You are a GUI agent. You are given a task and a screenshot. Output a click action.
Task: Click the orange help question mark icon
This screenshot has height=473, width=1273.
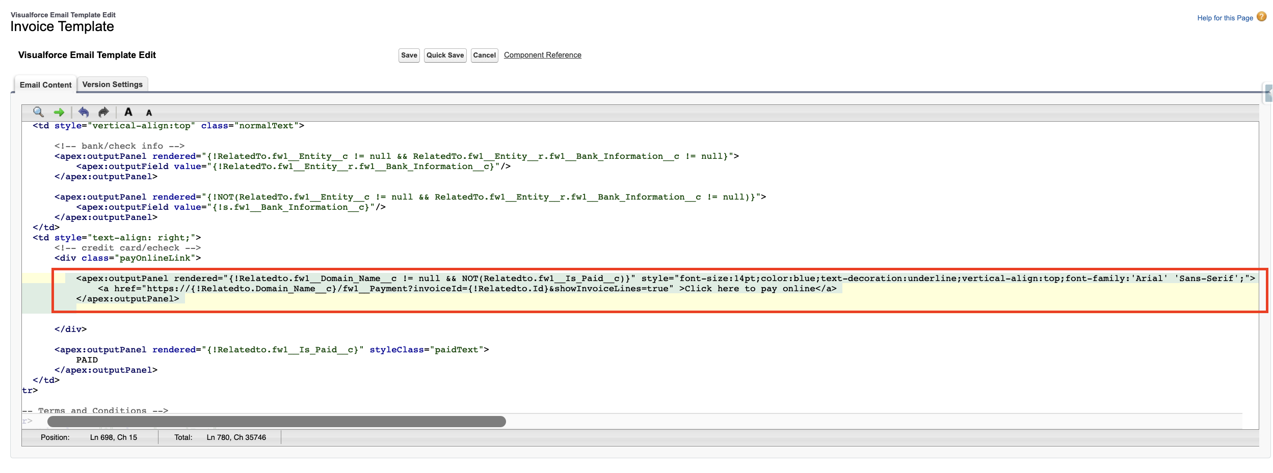(1261, 17)
